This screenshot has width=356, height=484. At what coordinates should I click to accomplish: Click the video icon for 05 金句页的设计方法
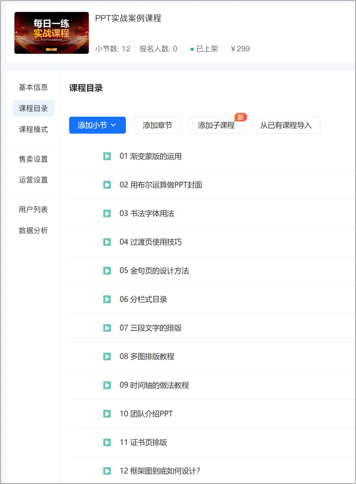(107, 271)
